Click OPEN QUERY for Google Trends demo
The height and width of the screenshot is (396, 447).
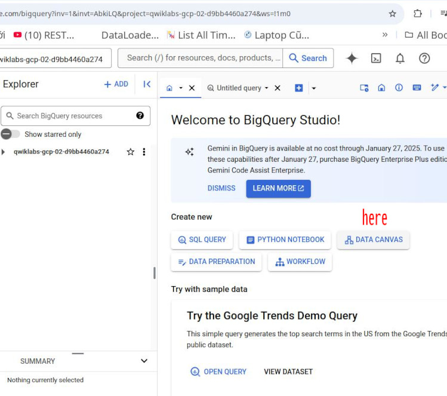[218, 372]
